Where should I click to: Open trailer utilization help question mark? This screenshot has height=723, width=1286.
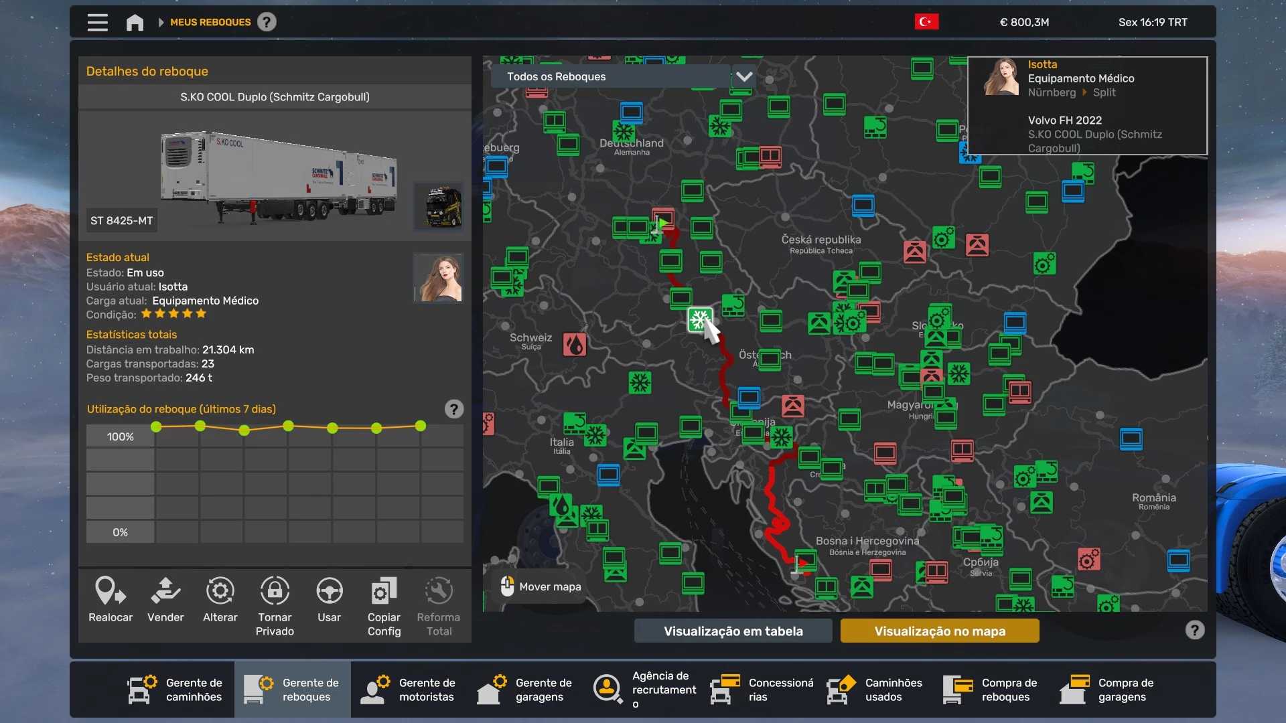453,409
